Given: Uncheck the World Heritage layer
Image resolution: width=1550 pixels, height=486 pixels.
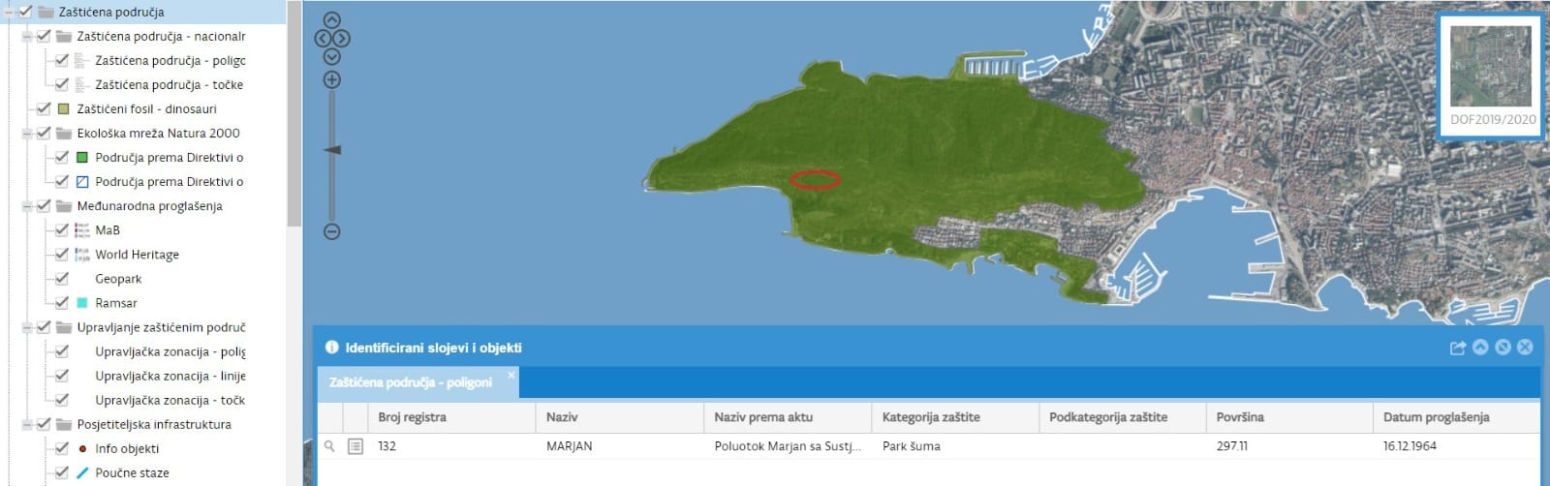Looking at the screenshot, I should click(x=62, y=255).
